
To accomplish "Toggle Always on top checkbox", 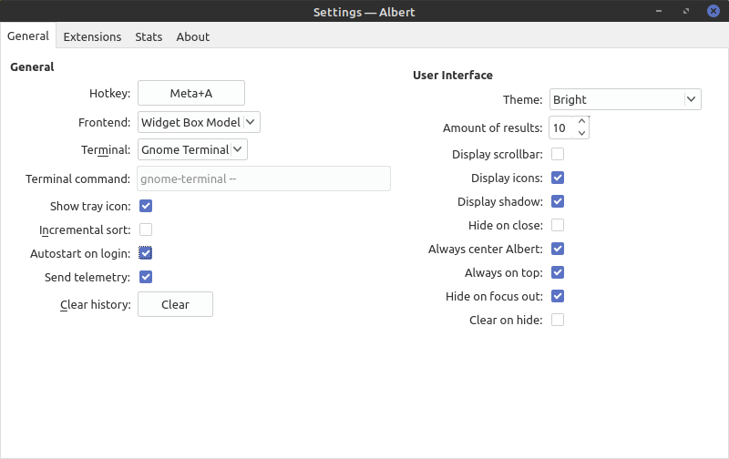I will (558, 272).
